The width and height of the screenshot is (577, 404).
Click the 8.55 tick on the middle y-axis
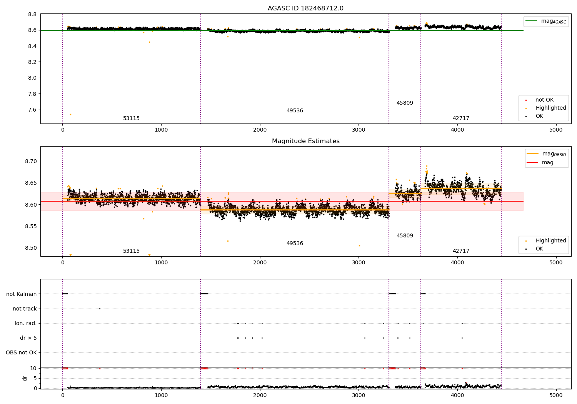tap(31, 226)
